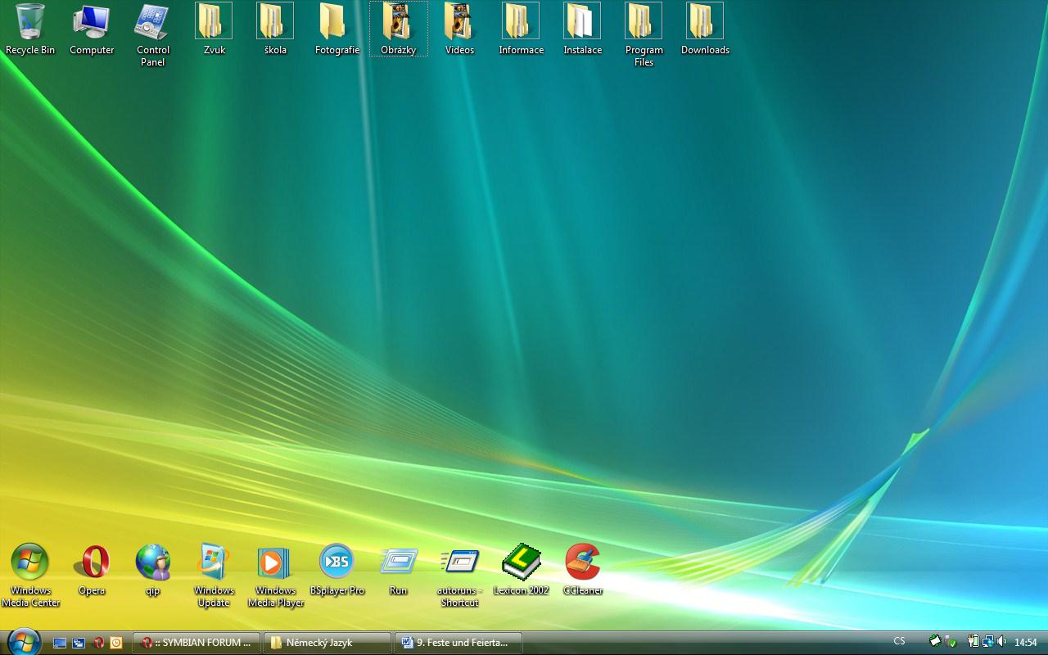Select the Instalace folder icon
Viewport: 1048px width, 655px height.
[582, 29]
